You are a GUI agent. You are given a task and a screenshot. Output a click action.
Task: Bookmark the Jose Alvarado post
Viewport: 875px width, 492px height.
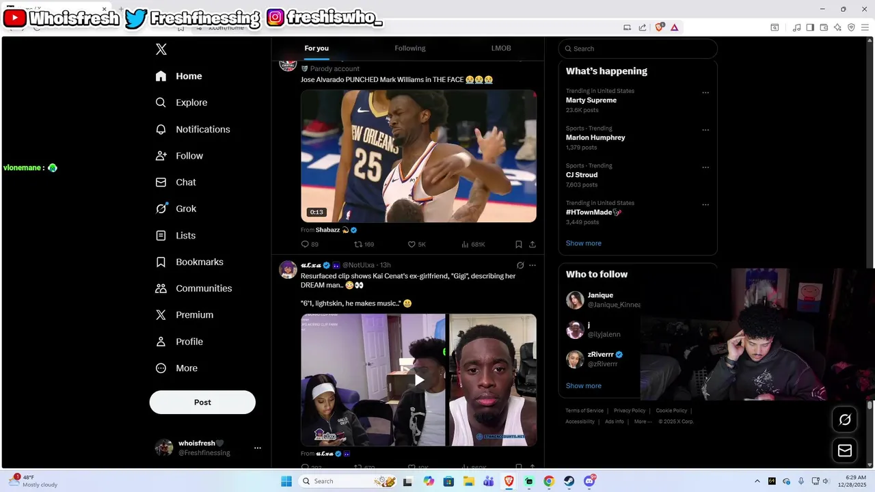coord(519,244)
